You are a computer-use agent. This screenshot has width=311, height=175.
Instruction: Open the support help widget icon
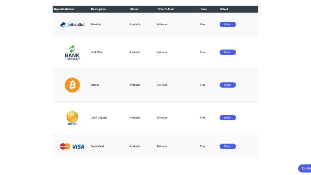[304, 168]
